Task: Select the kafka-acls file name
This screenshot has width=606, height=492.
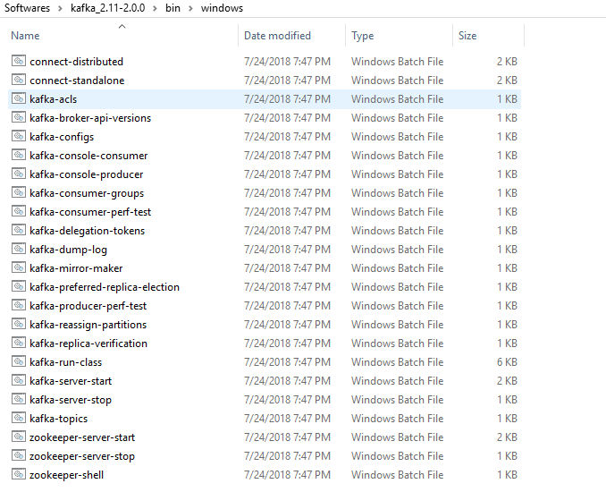Action: [54, 99]
